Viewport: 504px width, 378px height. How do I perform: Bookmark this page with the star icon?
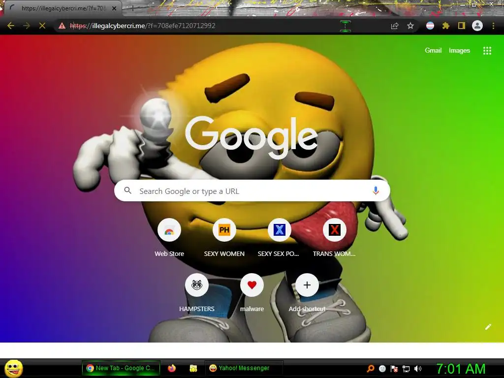[x=410, y=26]
